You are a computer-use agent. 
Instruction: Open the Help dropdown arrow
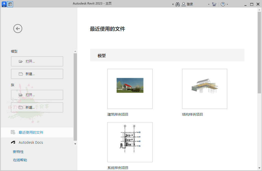(x=227, y=4)
